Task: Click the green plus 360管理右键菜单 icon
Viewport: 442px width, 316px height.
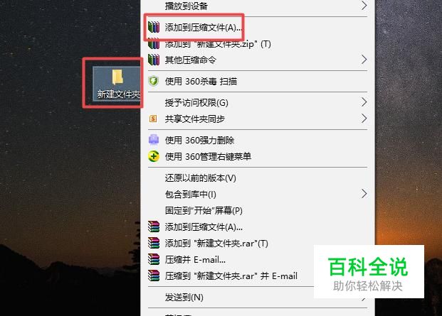Action: tap(154, 156)
